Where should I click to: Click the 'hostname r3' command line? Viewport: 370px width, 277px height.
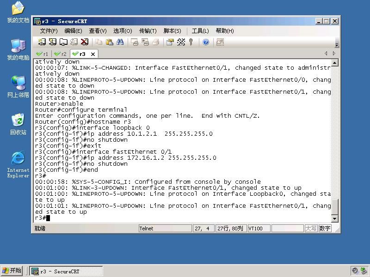(x=83, y=122)
